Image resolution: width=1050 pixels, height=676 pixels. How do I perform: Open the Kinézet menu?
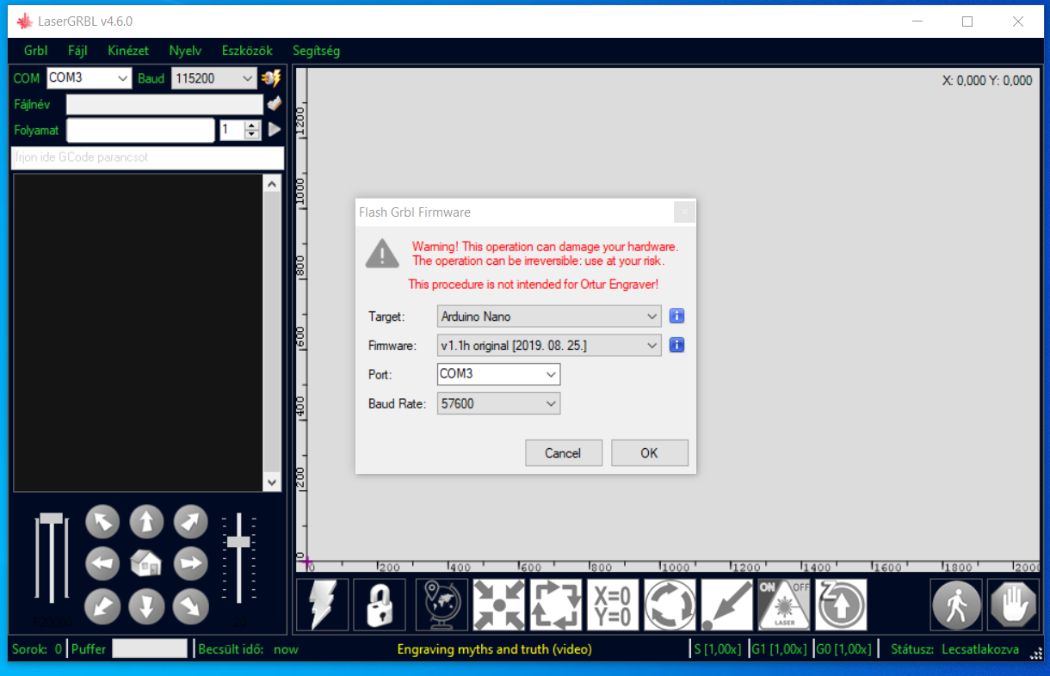(x=128, y=51)
